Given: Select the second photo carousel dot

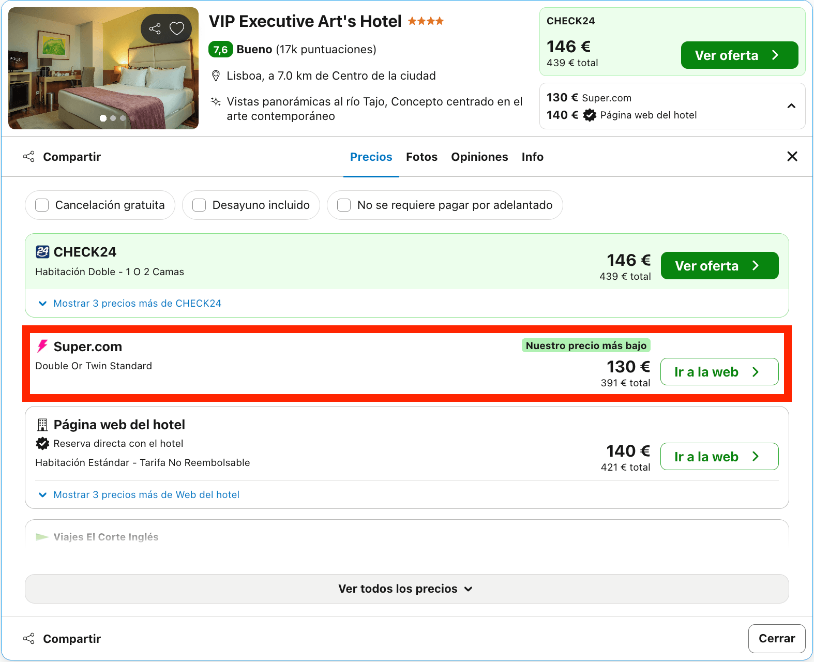Looking at the screenshot, I should tap(113, 118).
